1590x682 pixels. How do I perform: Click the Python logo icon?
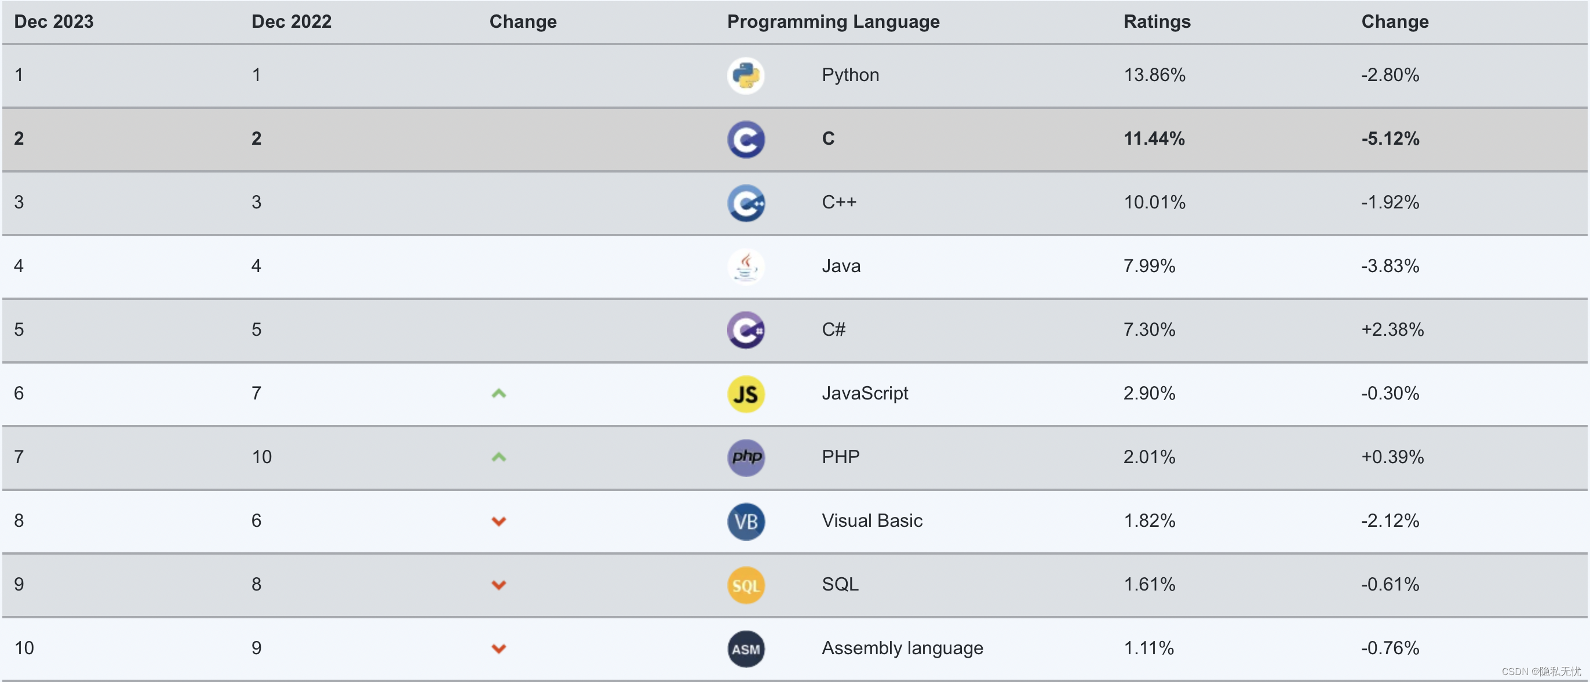(746, 75)
